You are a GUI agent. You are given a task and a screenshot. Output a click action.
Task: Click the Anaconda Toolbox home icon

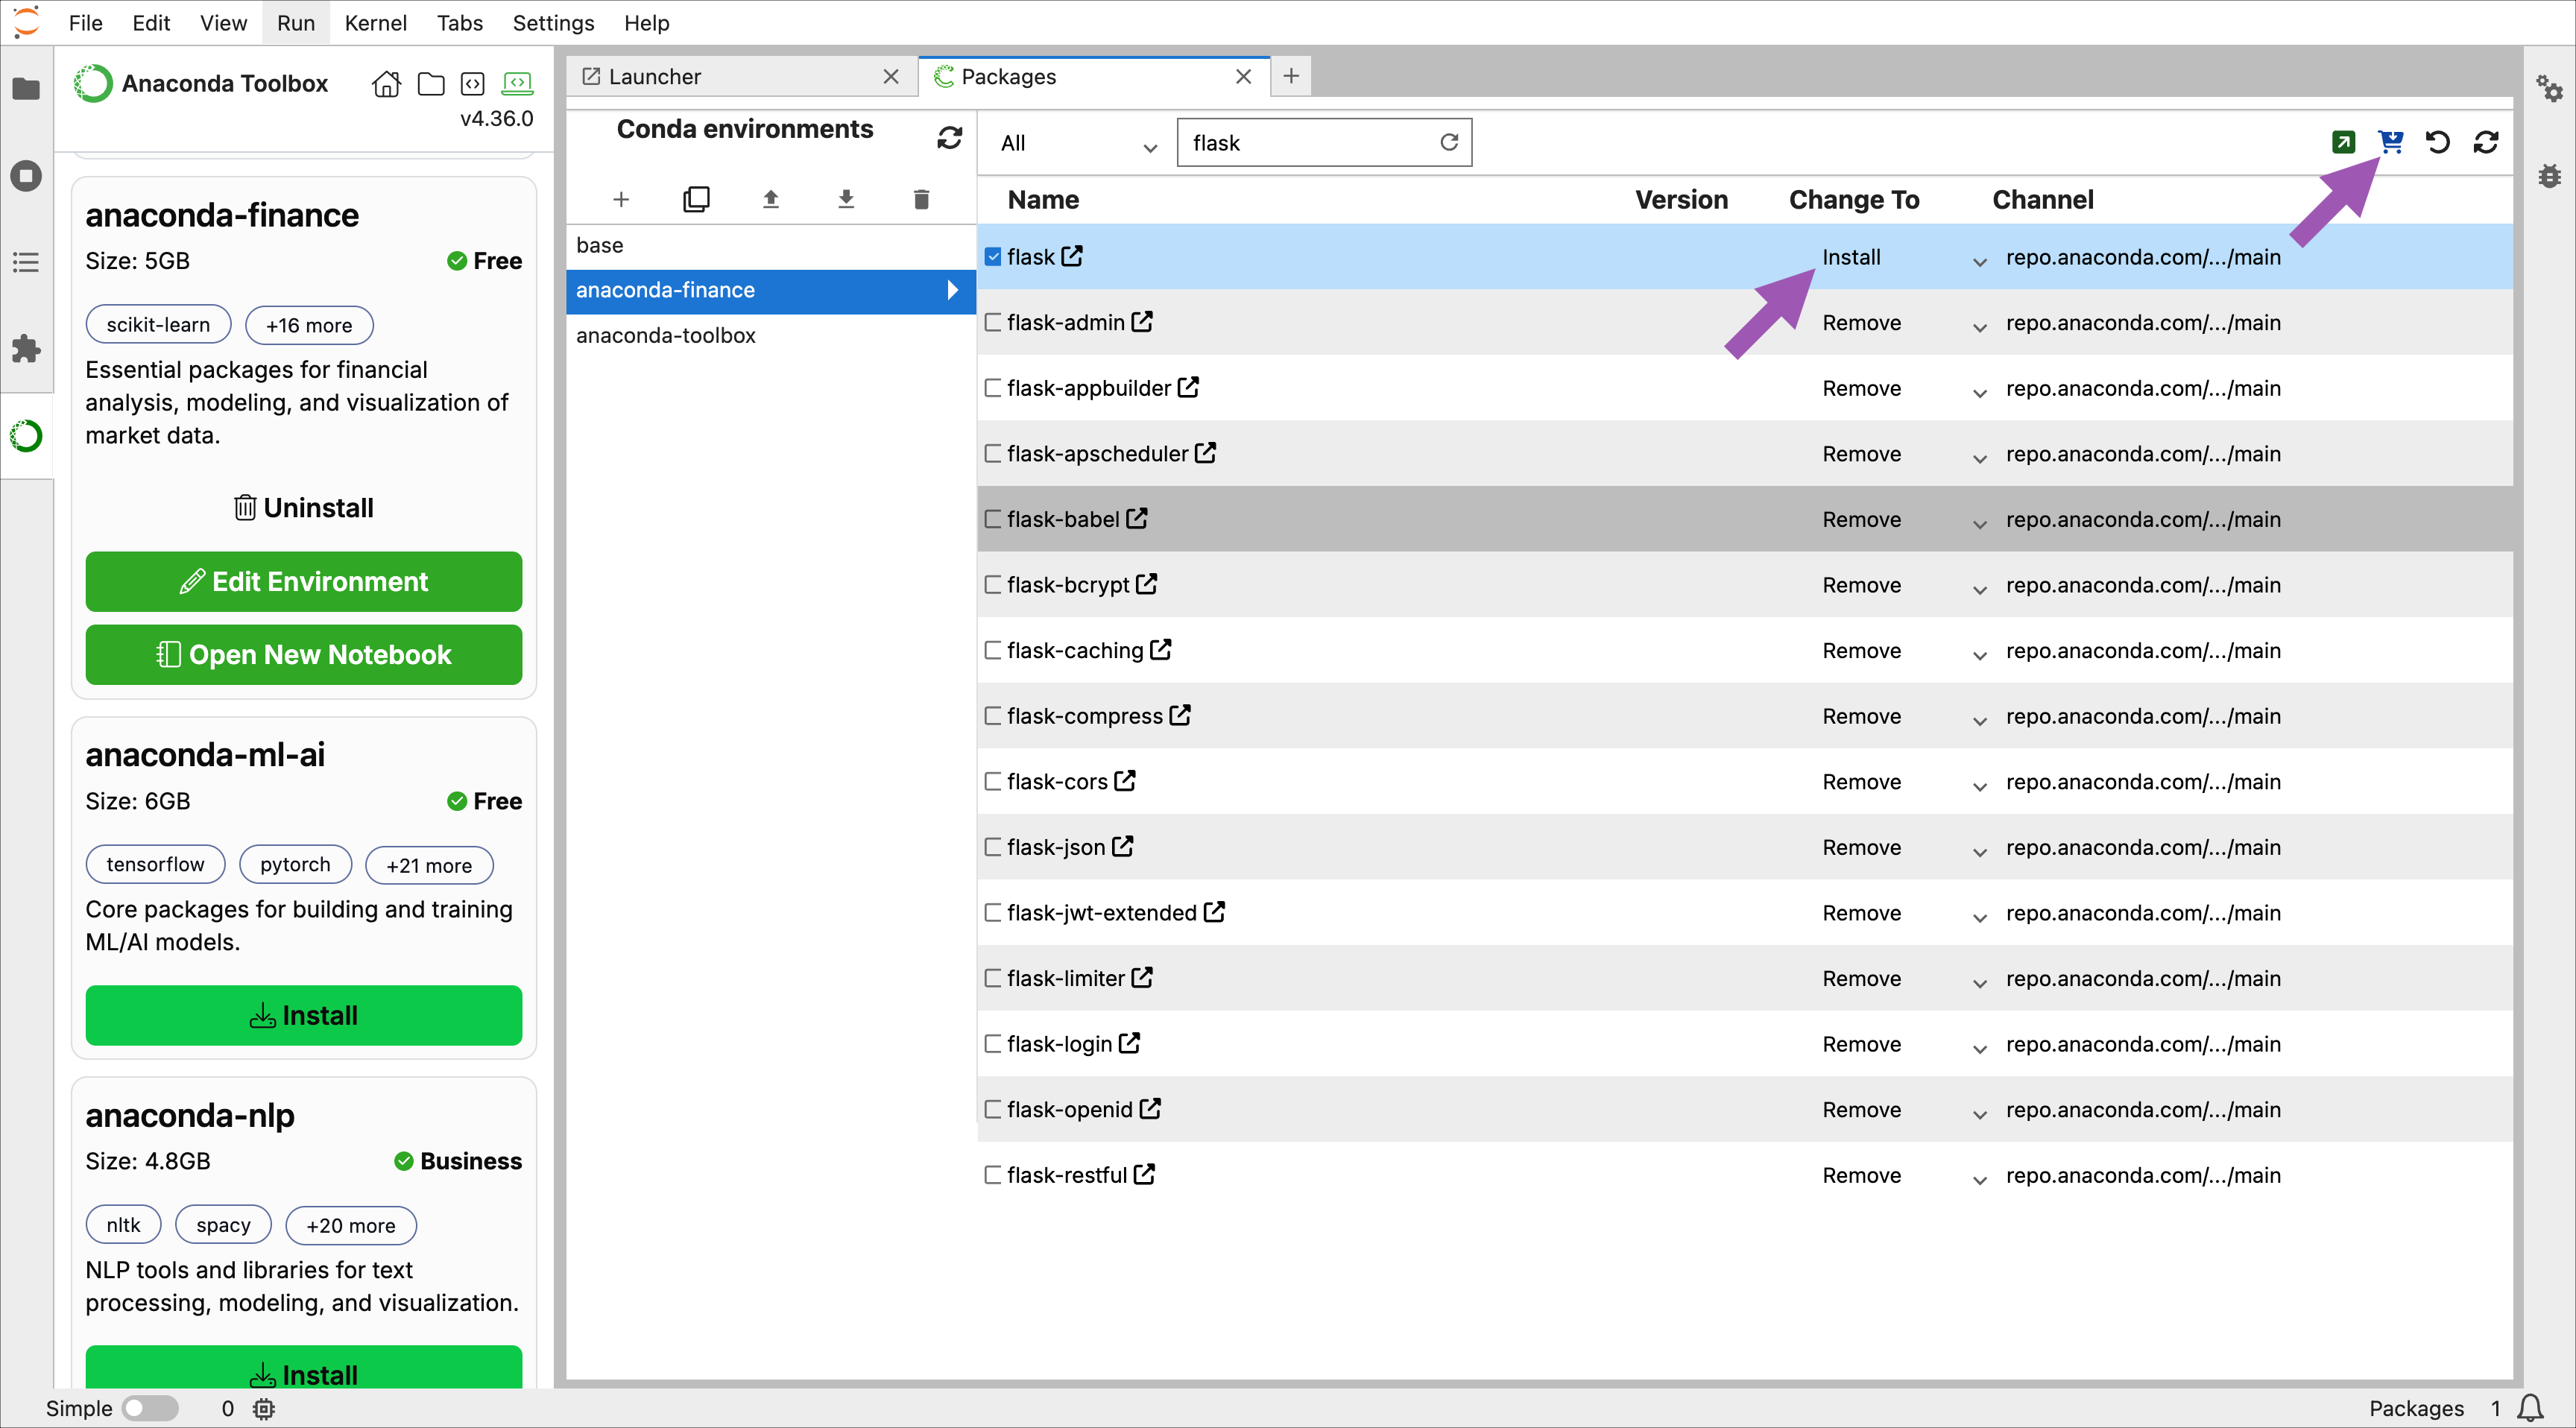tap(386, 84)
